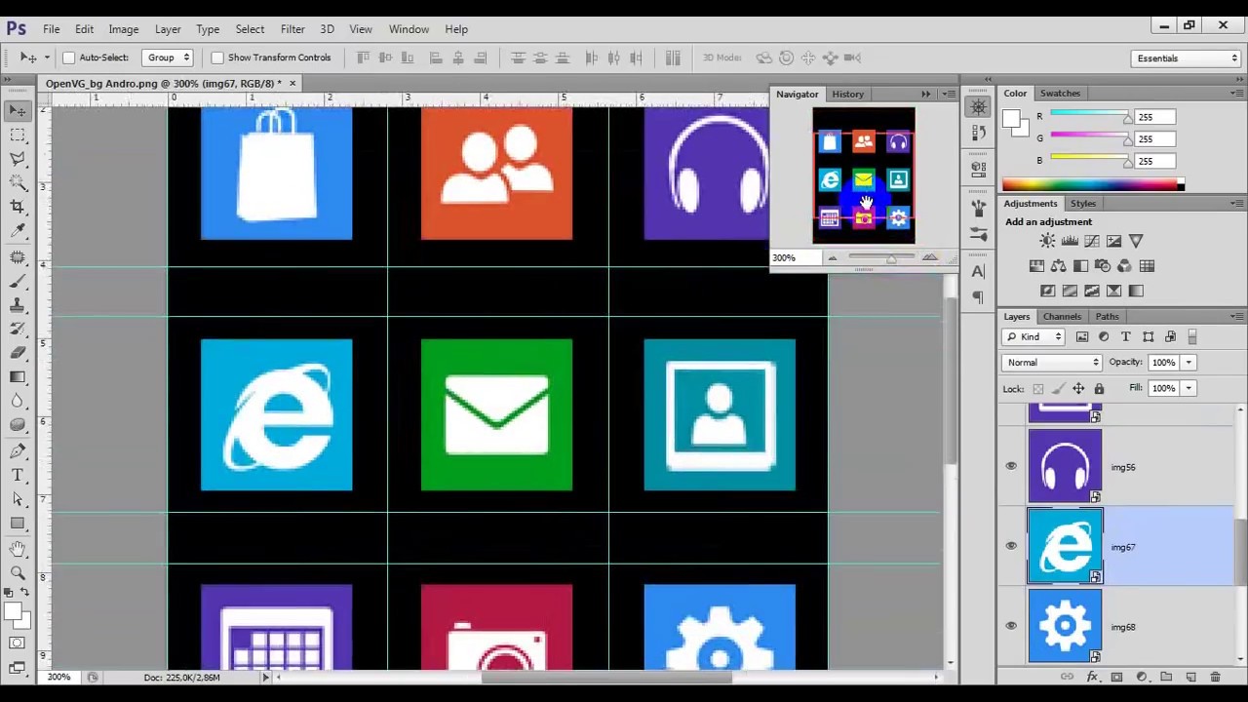The height and width of the screenshot is (702, 1248).
Task: Switch to the Swatches tab
Action: (1059, 94)
